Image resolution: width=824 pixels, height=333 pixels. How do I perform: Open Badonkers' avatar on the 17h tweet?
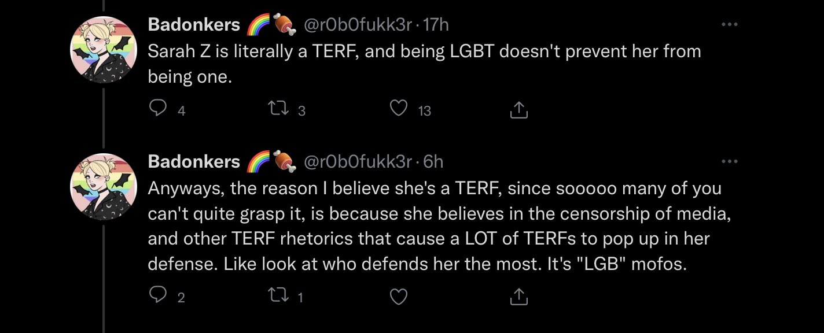tap(104, 50)
